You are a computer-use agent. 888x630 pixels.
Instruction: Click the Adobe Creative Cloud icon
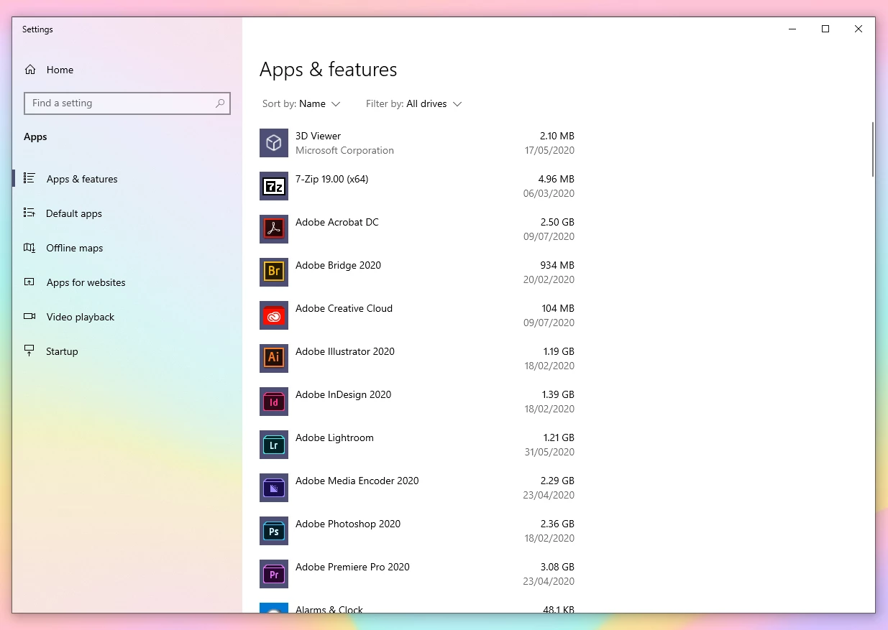274,315
